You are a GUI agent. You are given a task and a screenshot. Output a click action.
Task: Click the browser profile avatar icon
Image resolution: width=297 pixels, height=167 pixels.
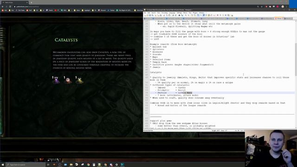click(x=283, y=6)
